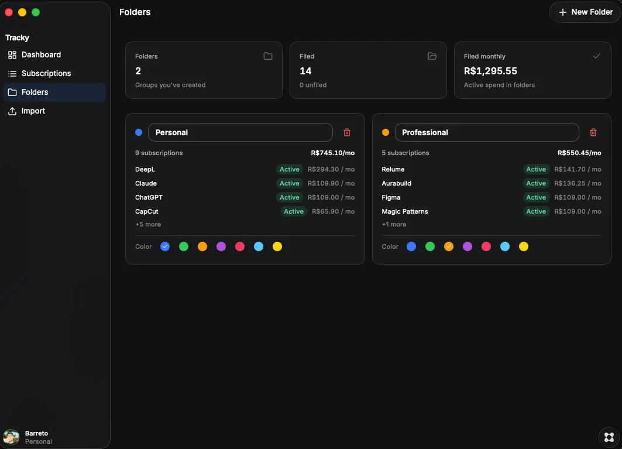Pick red color for Professional folder
Image resolution: width=622 pixels, height=449 pixels.
pyautogui.click(x=486, y=246)
